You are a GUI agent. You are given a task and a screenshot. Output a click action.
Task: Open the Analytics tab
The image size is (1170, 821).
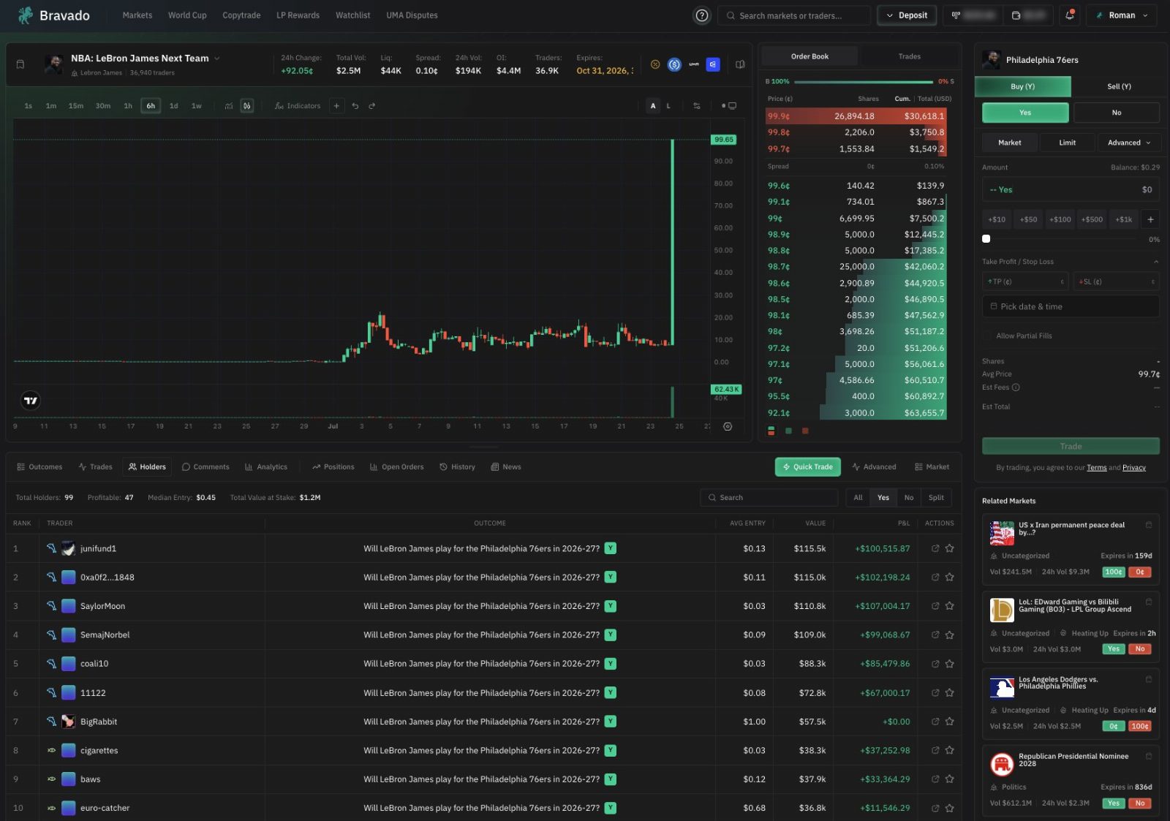pos(266,467)
